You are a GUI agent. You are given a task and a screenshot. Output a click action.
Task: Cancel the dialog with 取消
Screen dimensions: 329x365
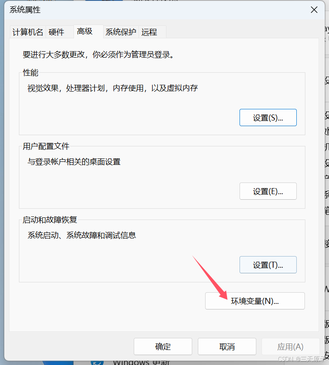[x=227, y=346]
